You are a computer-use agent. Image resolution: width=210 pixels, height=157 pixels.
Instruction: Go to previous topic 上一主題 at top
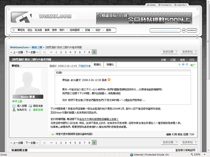click(x=17, y=52)
